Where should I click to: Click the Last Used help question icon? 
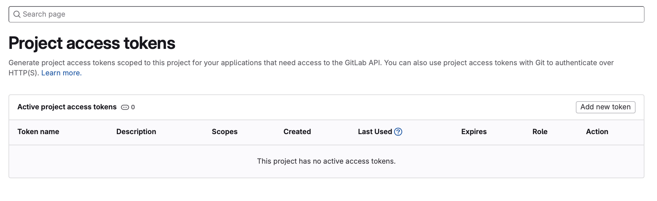tap(398, 132)
